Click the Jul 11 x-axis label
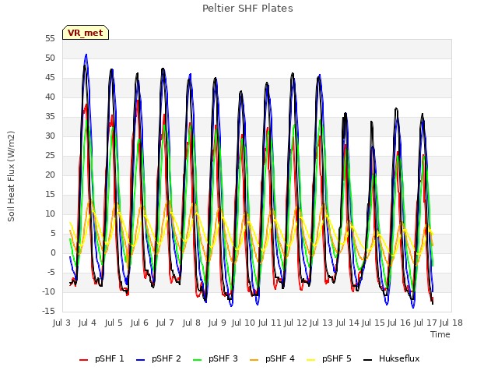This screenshot has width=498, height=374. pos(270,323)
